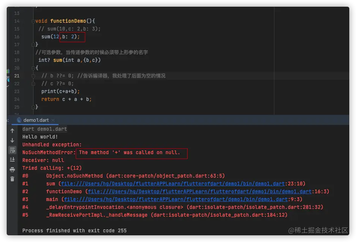Open the main demo1.dart:9:3 link

coord(176,199)
